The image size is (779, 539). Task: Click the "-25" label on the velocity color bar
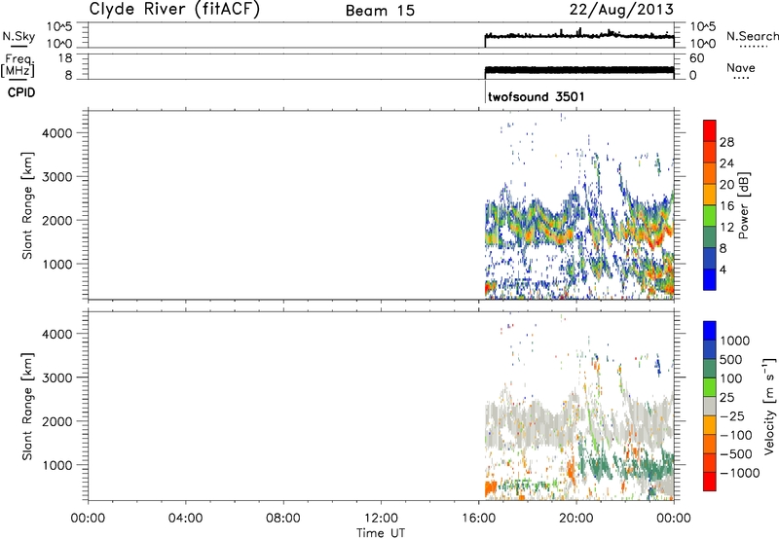732,416
